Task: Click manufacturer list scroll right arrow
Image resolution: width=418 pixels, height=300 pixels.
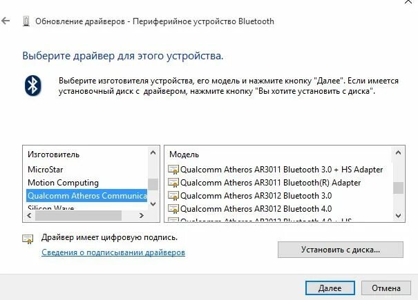Action: [x=142, y=215]
